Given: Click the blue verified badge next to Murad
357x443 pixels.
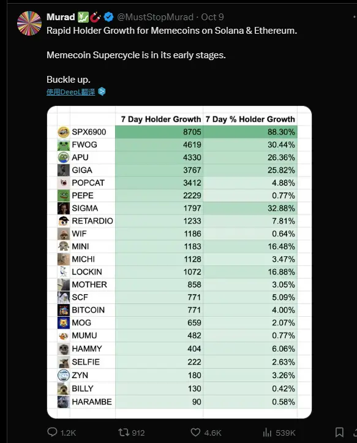Looking at the screenshot, I should (109, 17).
